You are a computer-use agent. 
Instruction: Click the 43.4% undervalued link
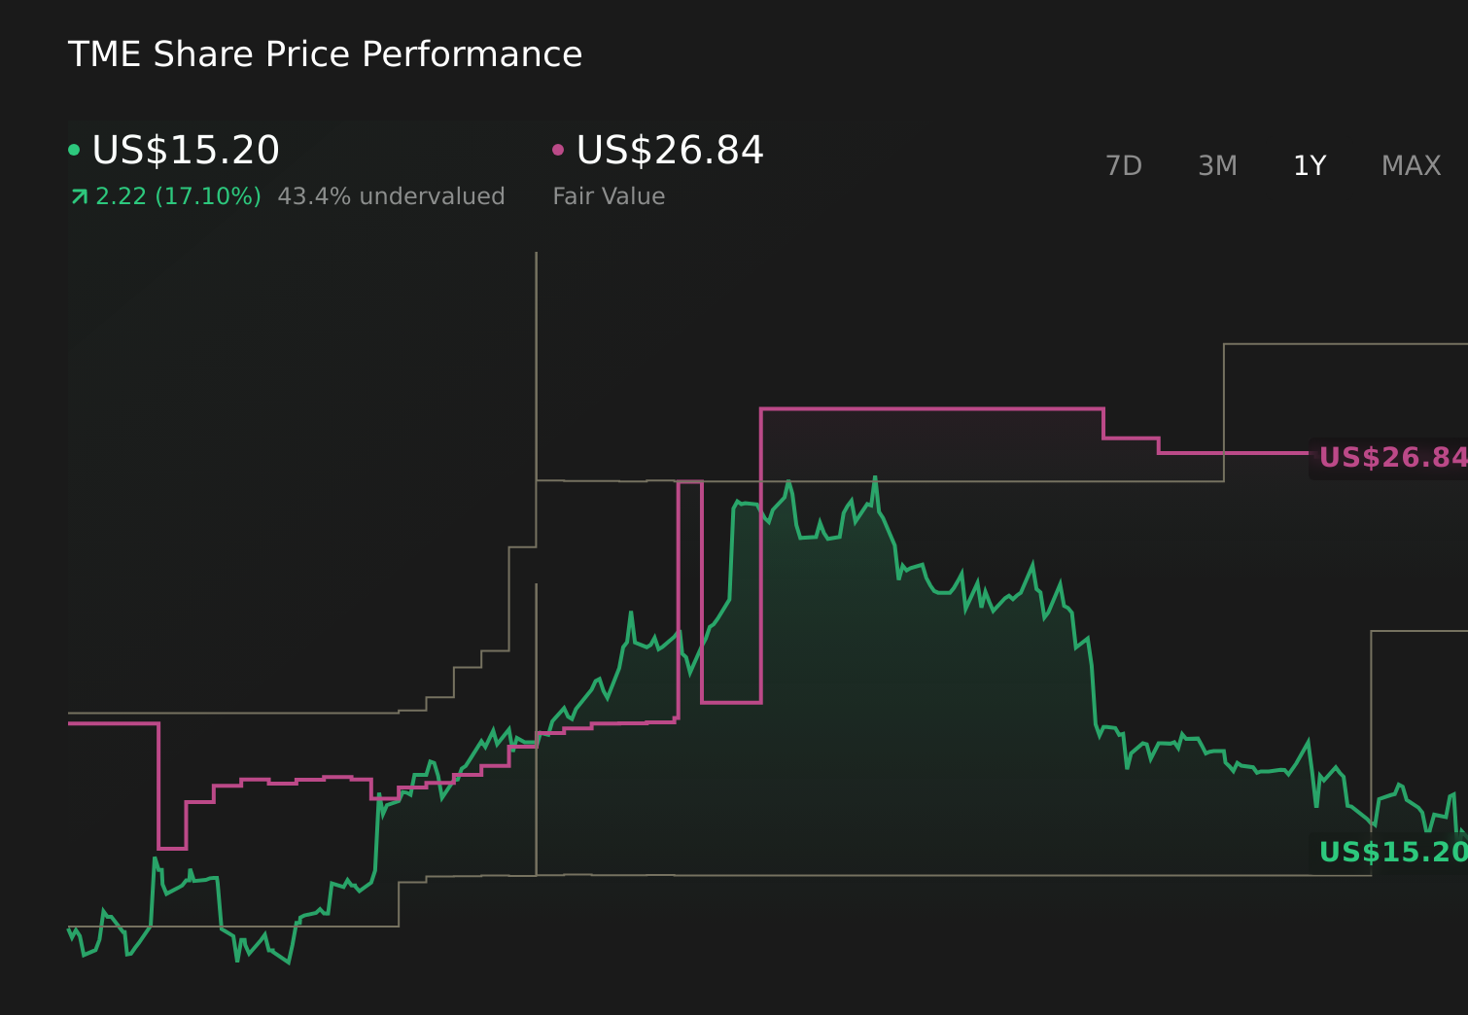point(391,195)
